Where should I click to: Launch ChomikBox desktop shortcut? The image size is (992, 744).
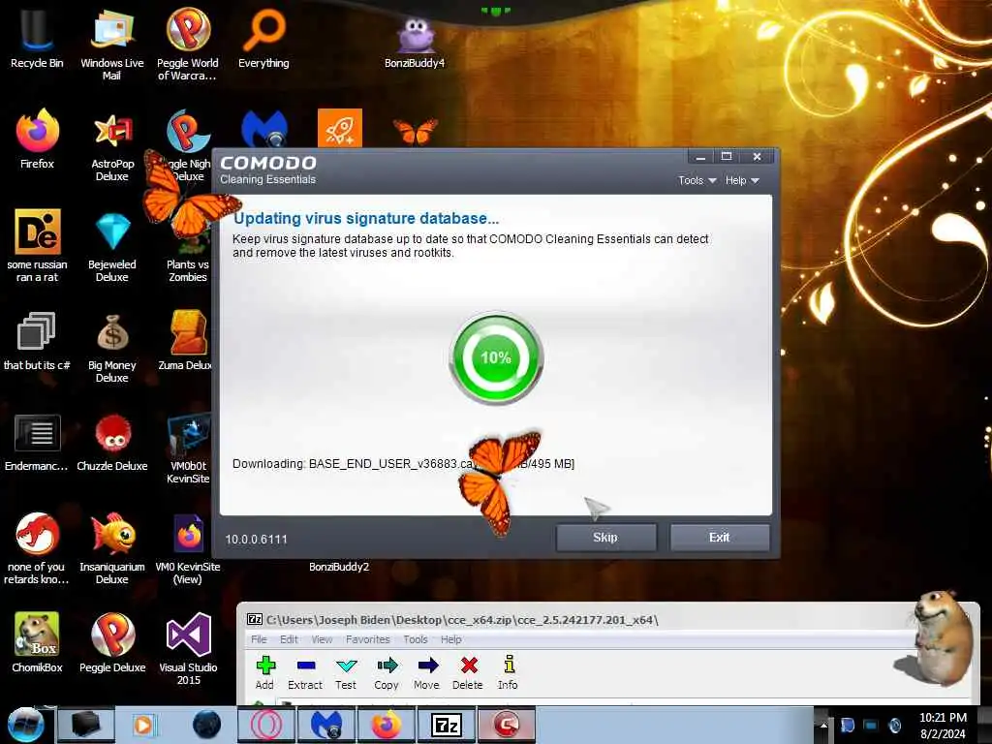(x=37, y=642)
